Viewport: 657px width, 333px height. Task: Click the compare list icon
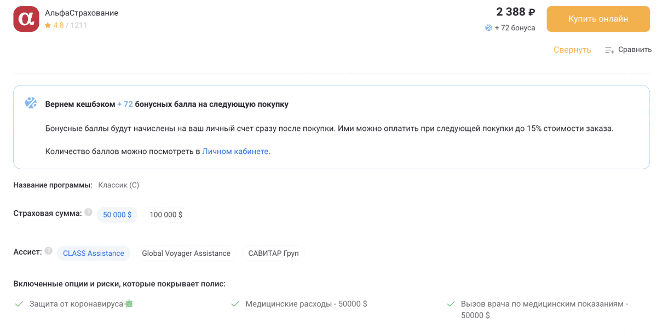[609, 50]
